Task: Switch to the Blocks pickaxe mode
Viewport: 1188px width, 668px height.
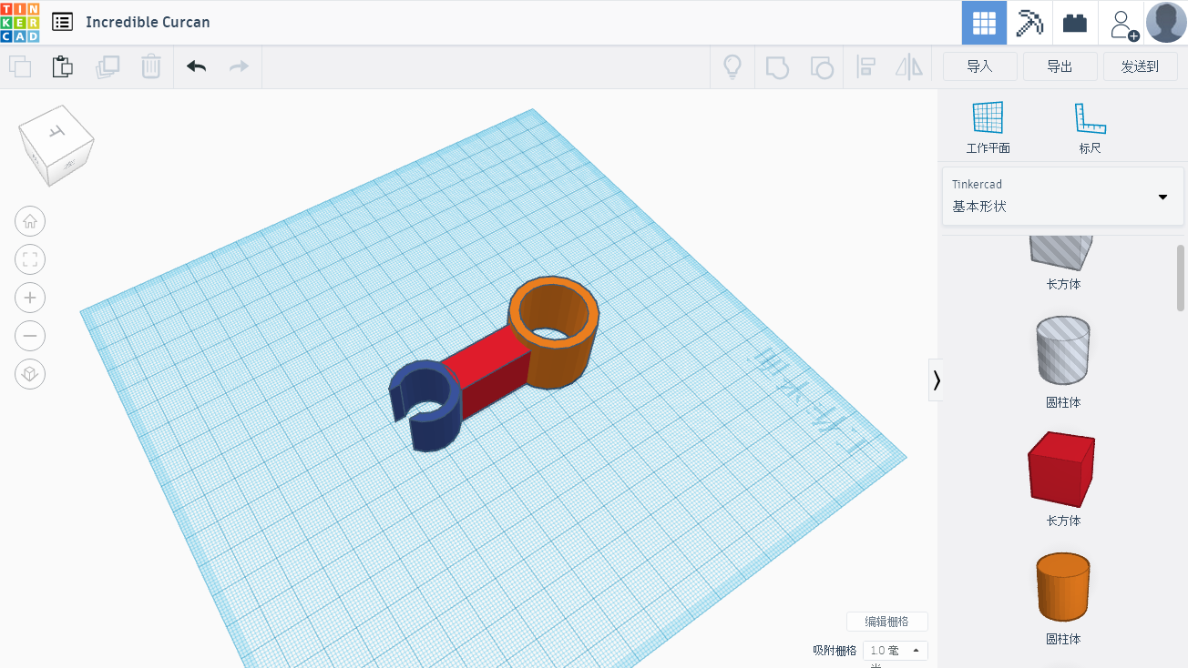Action: [1029, 23]
